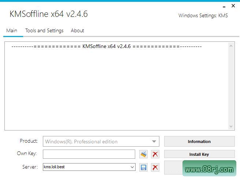Save the server address with floppy disk icon

coord(143,167)
